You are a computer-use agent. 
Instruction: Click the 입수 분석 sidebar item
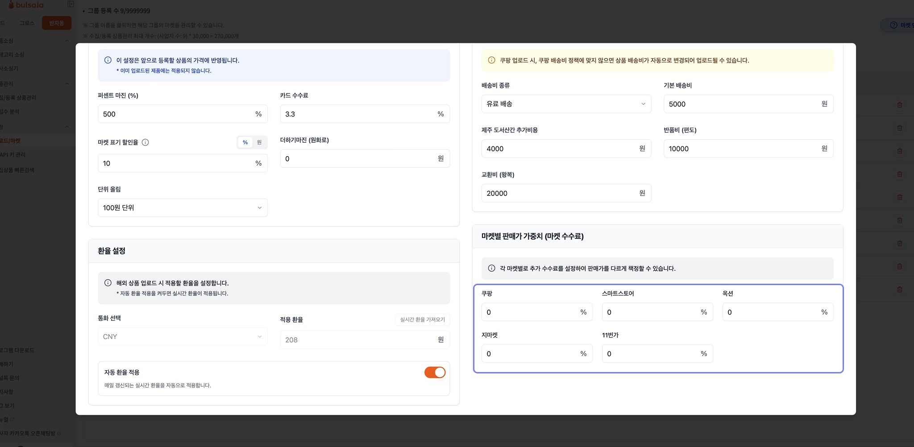coord(10,112)
